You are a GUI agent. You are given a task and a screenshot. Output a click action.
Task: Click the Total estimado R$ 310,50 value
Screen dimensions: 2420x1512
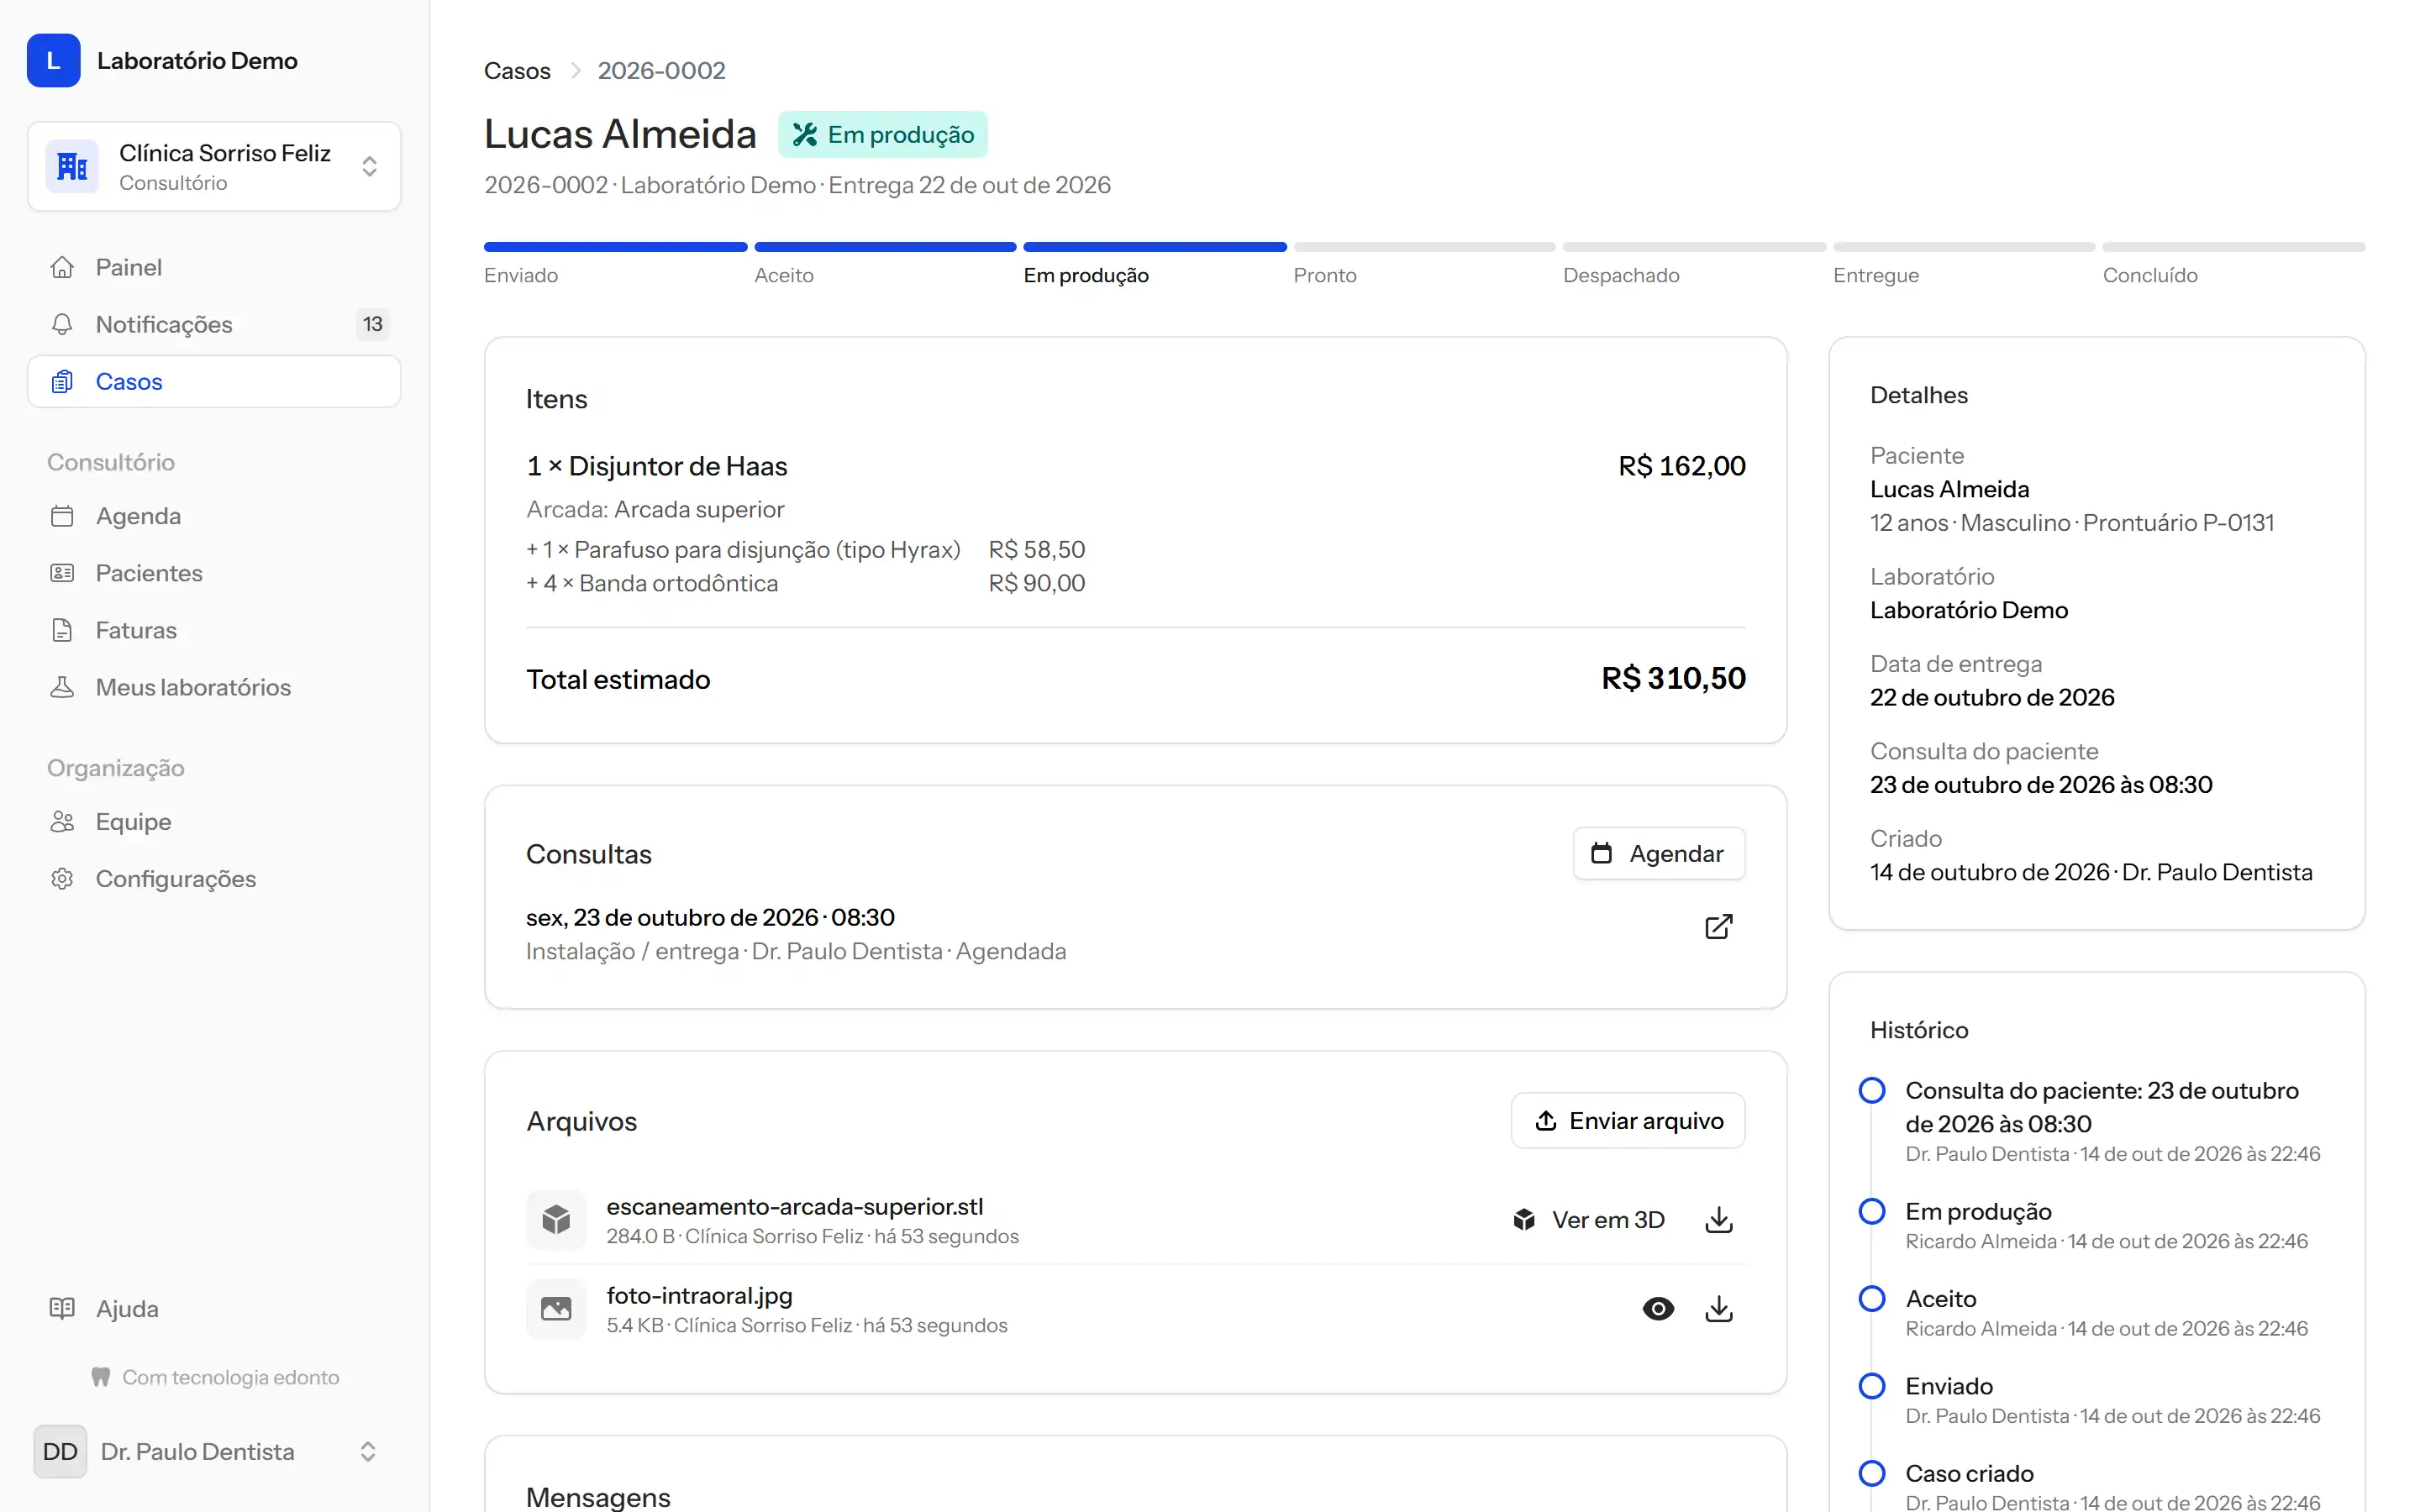(1673, 678)
